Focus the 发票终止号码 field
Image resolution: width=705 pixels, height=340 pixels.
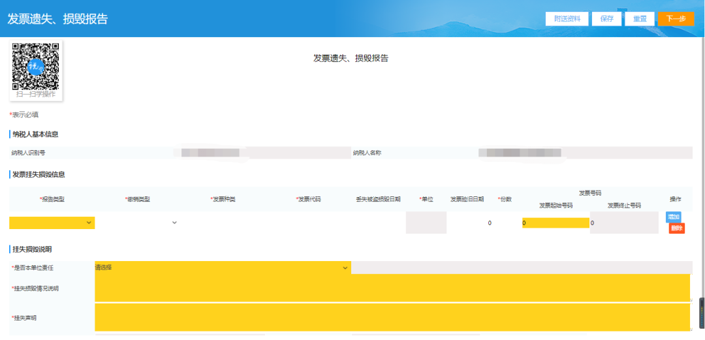[x=623, y=223]
